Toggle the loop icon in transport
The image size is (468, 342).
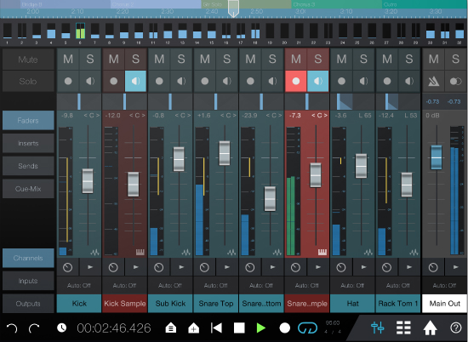point(307,328)
